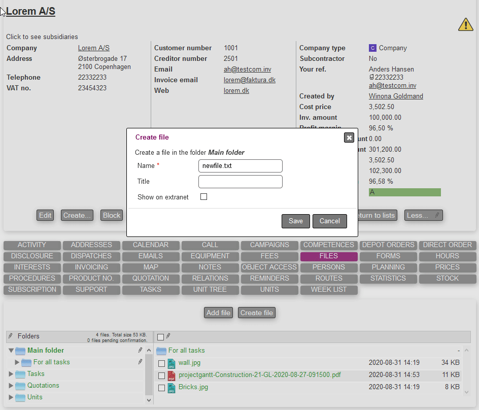Close the Create file dialog

[x=349, y=138]
